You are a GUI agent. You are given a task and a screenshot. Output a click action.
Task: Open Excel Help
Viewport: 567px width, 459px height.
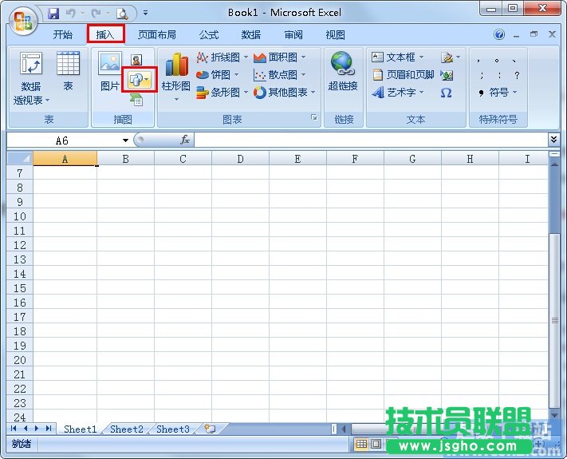coord(499,35)
